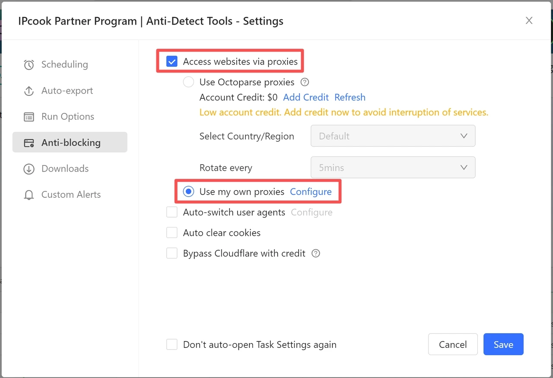Open help tooltip beside Use Octoparse proxies
The width and height of the screenshot is (553, 378).
coord(305,82)
